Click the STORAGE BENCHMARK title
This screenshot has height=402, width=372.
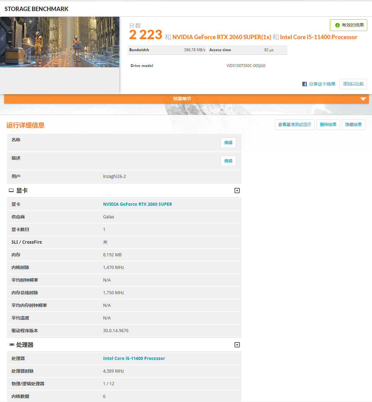pos(36,9)
